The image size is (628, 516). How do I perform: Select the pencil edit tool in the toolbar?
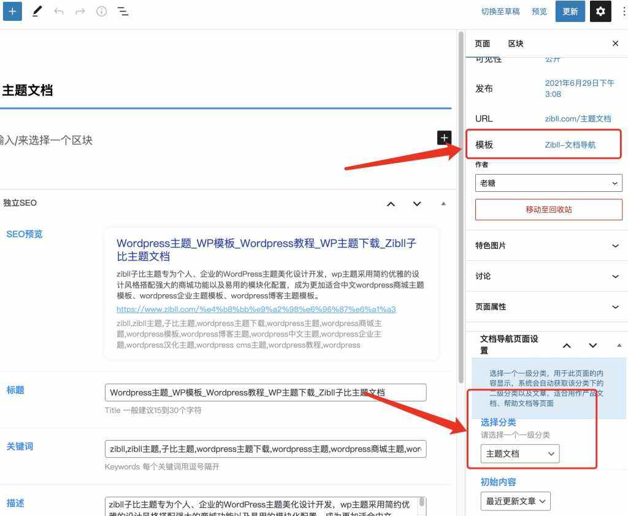[x=37, y=11]
